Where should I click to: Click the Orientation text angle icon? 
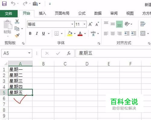pos(127,24)
